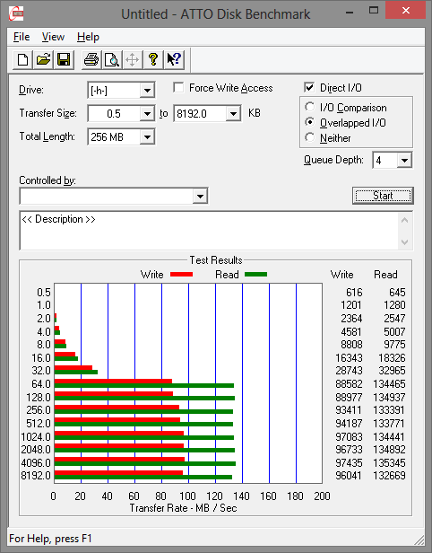Click read value 135345
Screen dimensions: 432x553
point(389,462)
